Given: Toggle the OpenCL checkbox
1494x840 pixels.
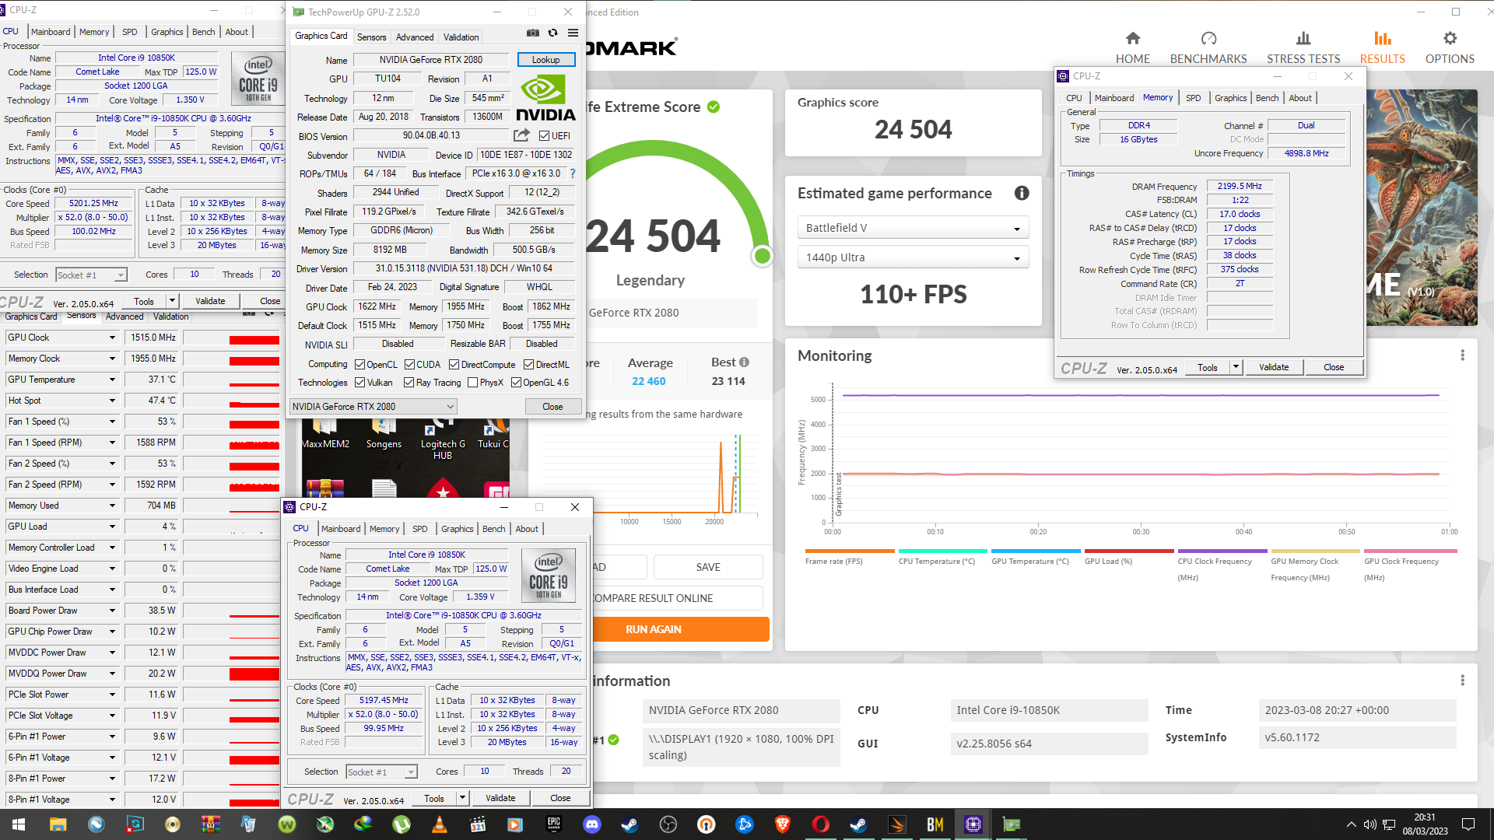Looking at the screenshot, I should point(359,365).
